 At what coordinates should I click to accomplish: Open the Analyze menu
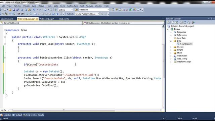coord(89,6)
